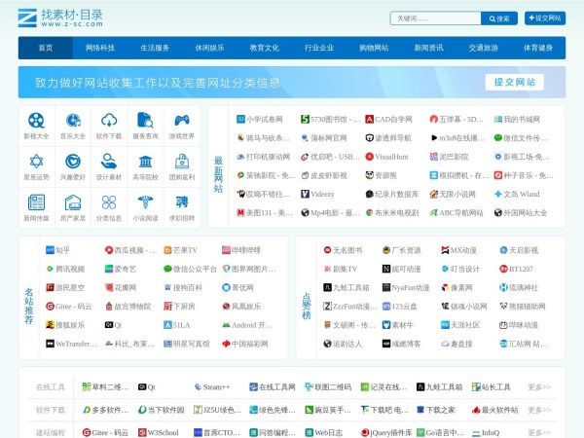The width and height of the screenshot is (584, 438).
Task: Select the 小说阅读 category icon
Action: pyautogui.click(x=145, y=203)
